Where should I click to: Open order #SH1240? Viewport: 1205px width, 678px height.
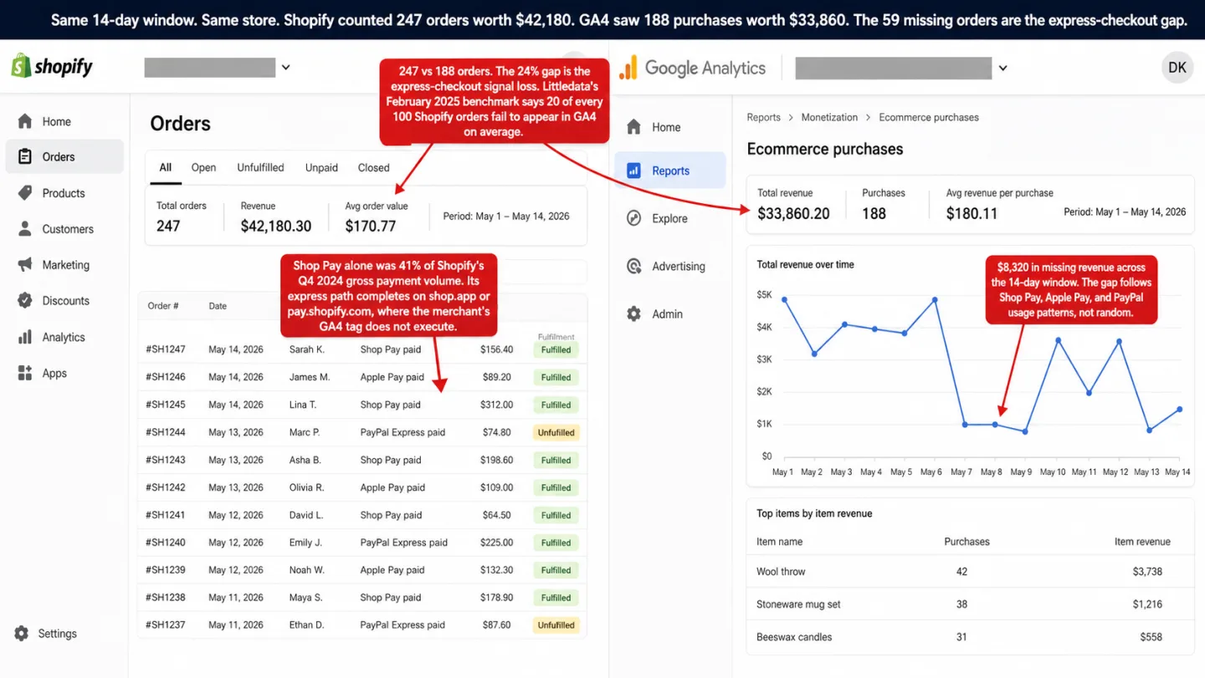pyautogui.click(x=165, y=543)
